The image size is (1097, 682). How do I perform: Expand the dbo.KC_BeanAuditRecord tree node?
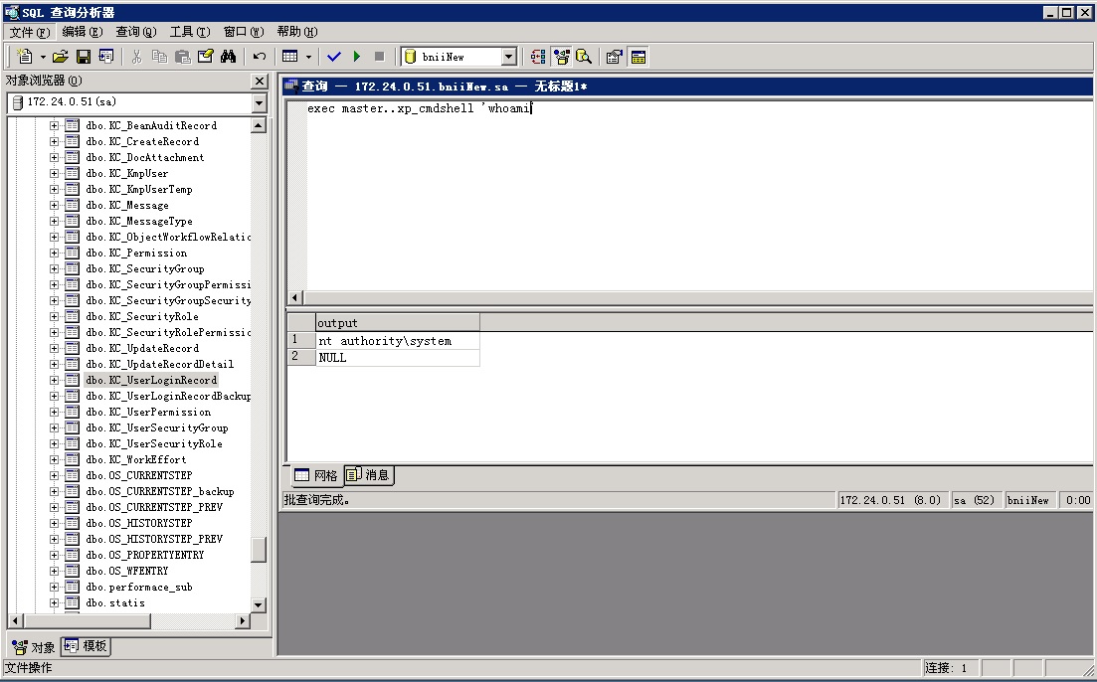click(54, 126)
